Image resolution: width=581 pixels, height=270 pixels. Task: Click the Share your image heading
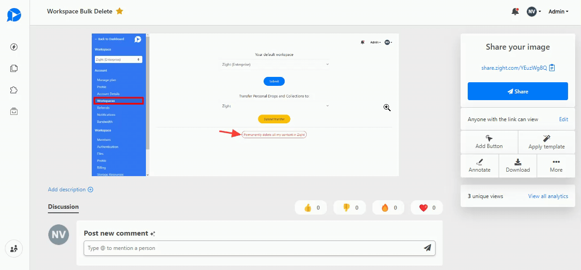(x=518, y=47)
